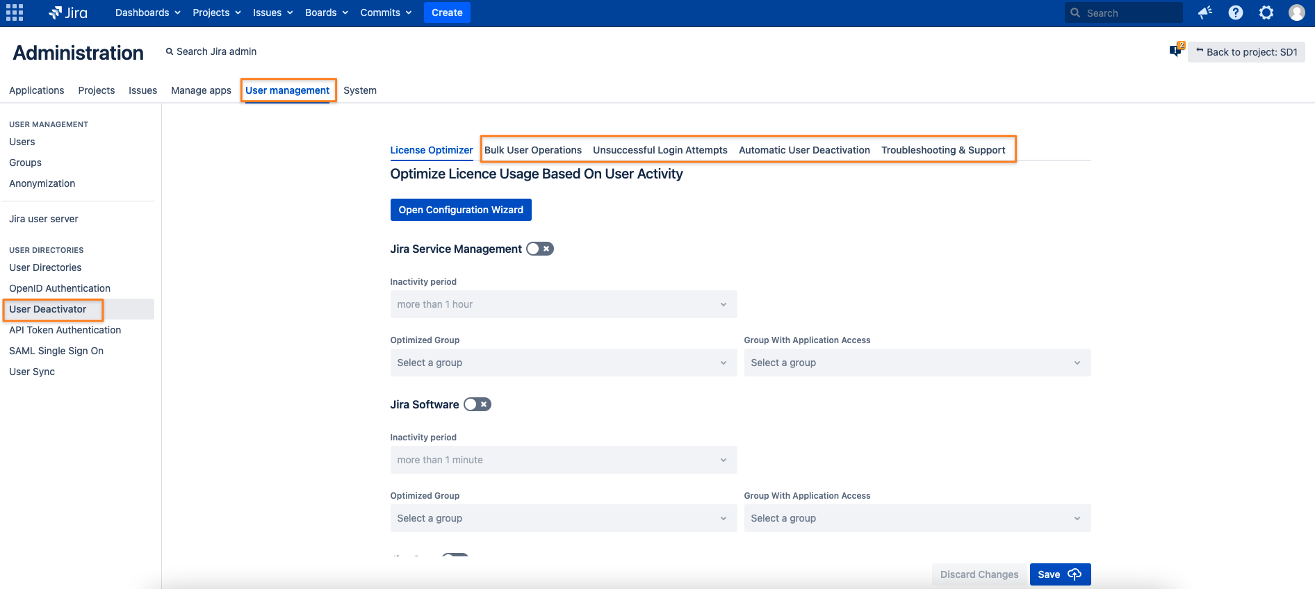This screenshot has width=1315, height=589.
Task: Expand the Commits menu
Action: (386, 13)
